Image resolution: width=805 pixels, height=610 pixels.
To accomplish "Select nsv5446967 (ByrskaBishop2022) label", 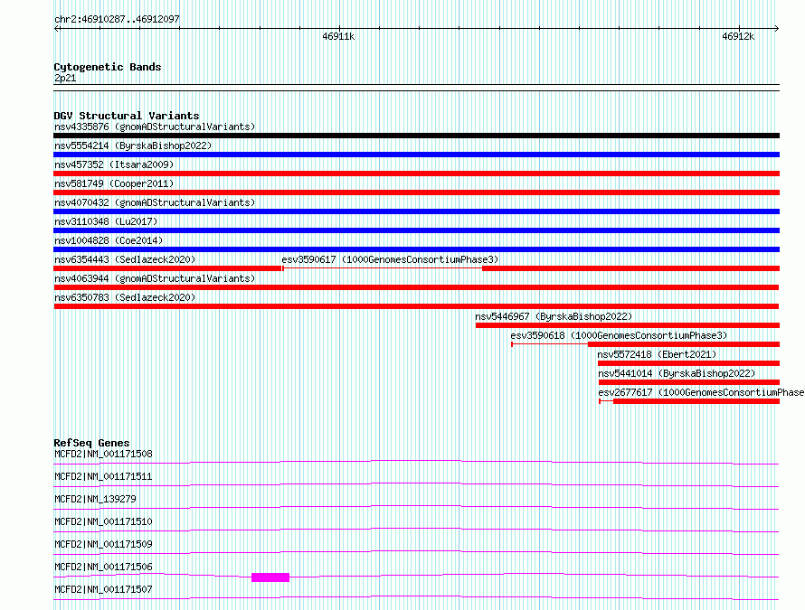I will [554, 316].
